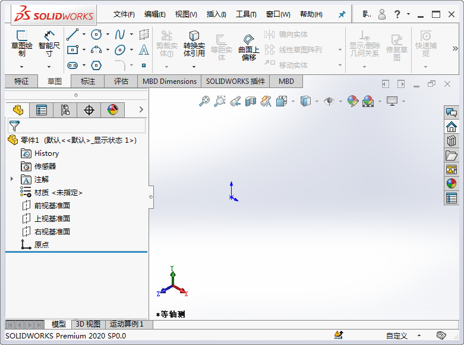Screen dimensions: 464x345
Task: Click the help question mark icon
Action: (x=397, y=14)
